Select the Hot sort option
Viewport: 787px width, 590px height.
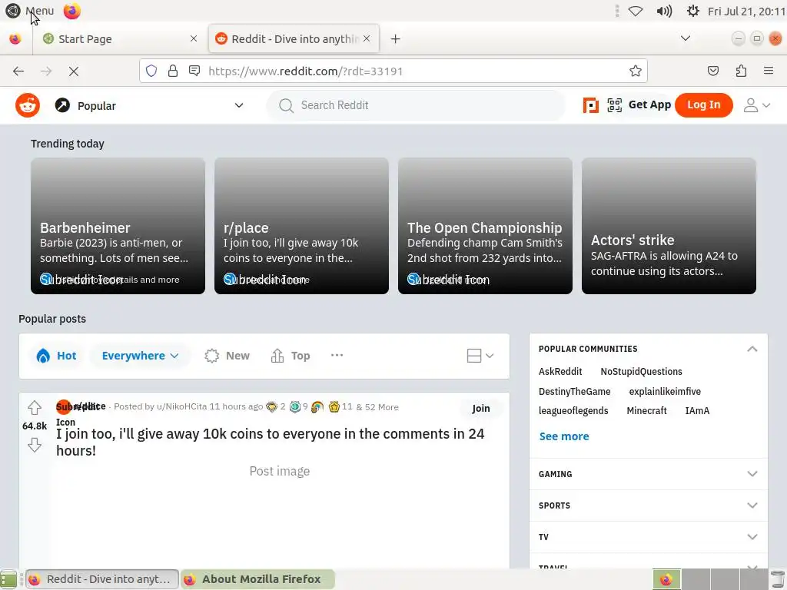tap(56, 356)
